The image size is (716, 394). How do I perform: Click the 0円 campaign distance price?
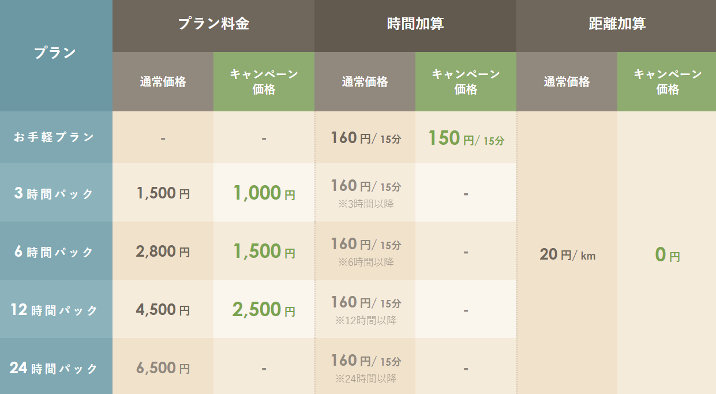pos(668,255)
